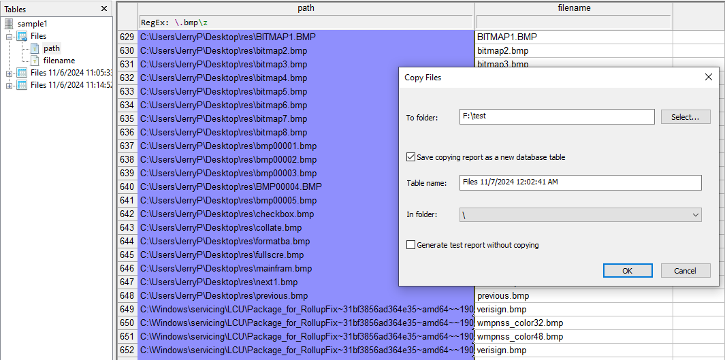
Task: Click the Files table icon in the tree
Action: 22,36
